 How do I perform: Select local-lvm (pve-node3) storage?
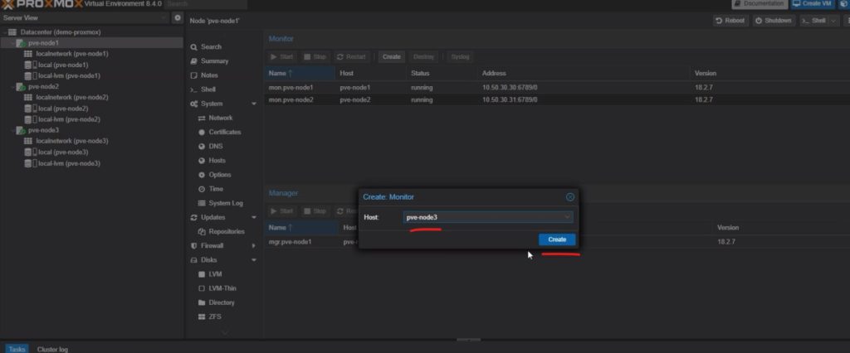pyautogui.click(x=68, y=163)
